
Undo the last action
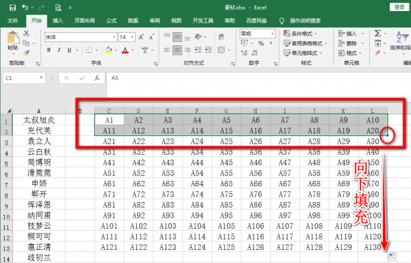(x=25, y=8)
